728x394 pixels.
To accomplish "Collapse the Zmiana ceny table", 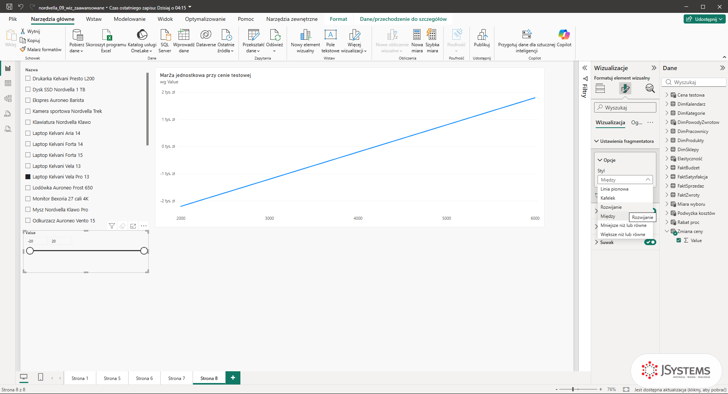I will click(x=667, y=231).
